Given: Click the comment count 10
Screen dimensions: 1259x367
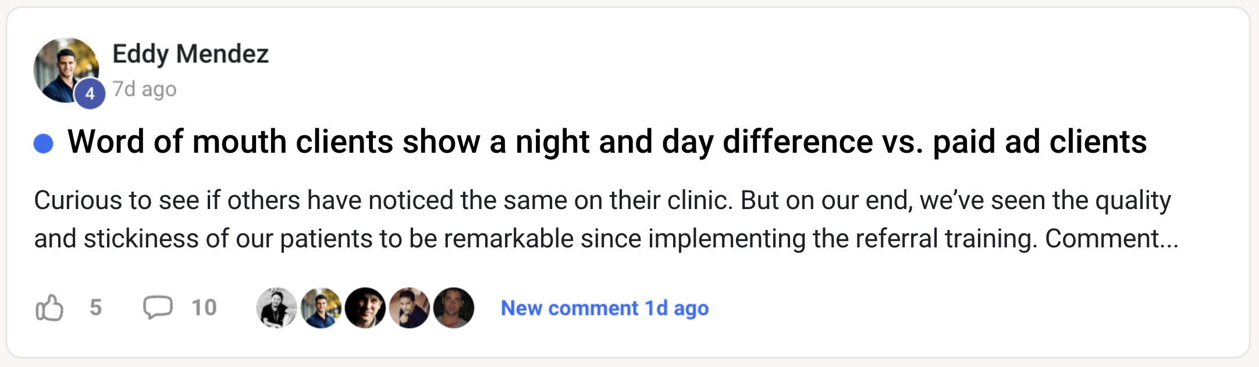Looking at the screenshot, I should tap(204, 307).
